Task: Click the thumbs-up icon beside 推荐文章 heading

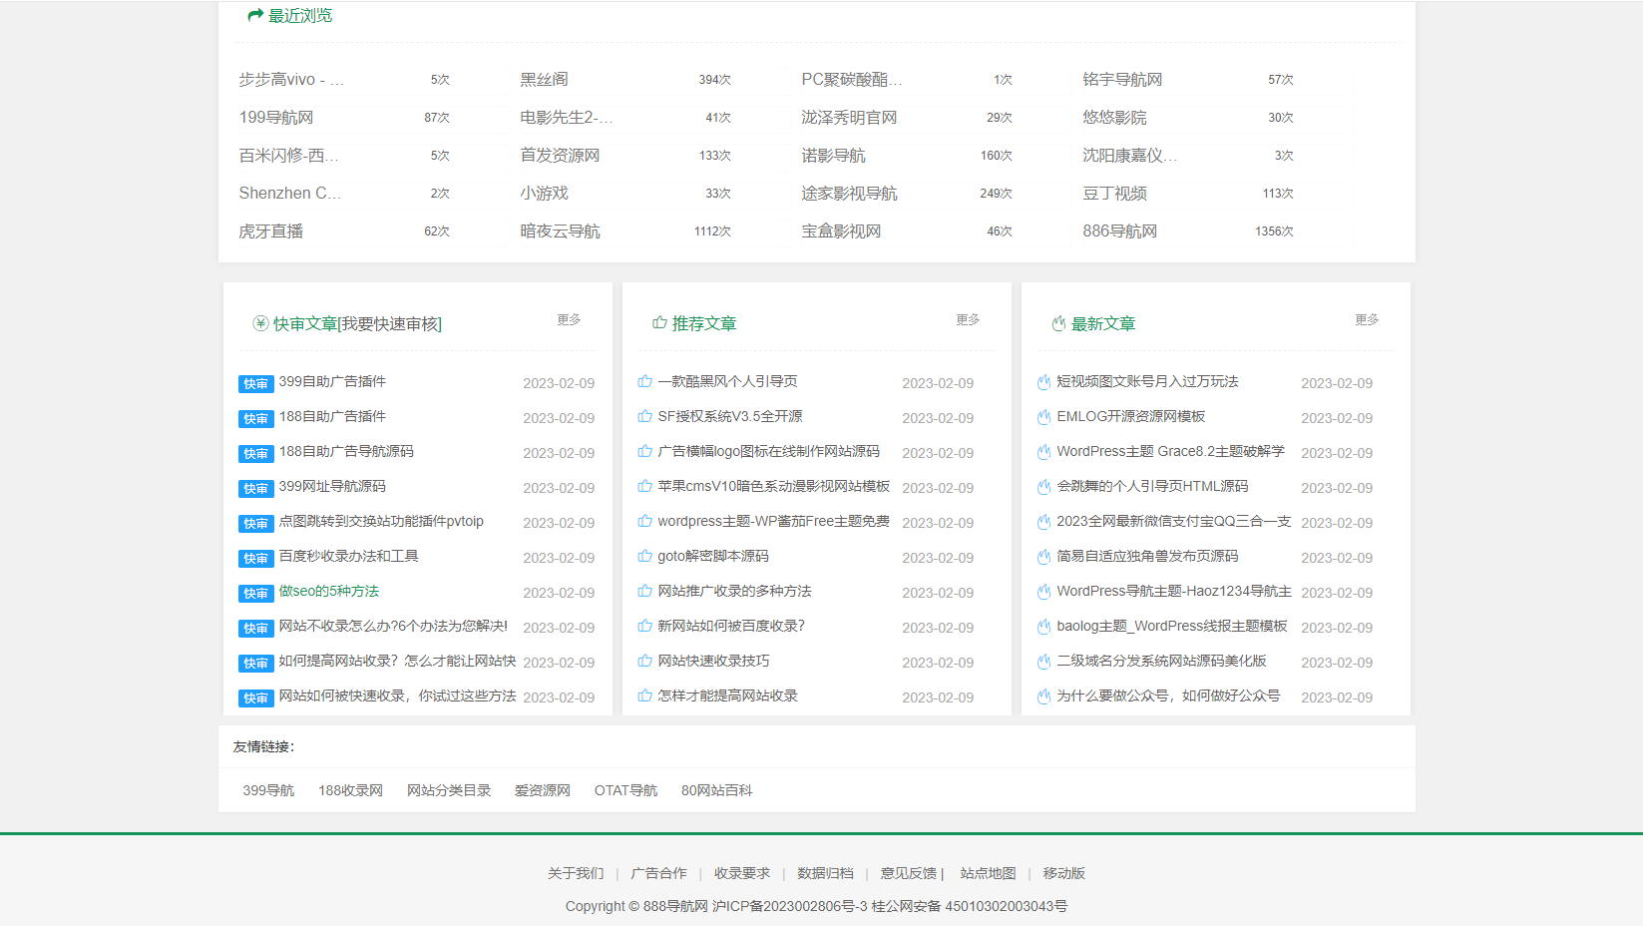Action: click(657, 322)
